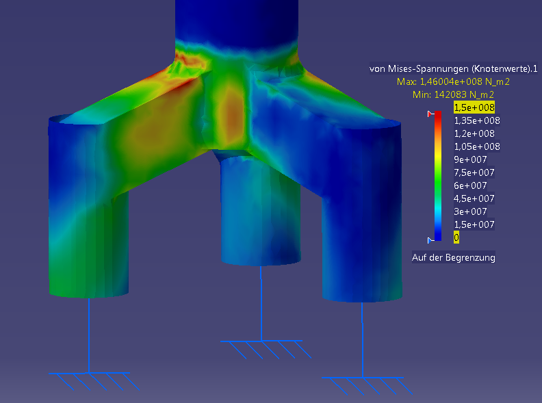Click the 4,5e+007 legend label
This screenshot has height=403, width=542.
coord(474,198)
